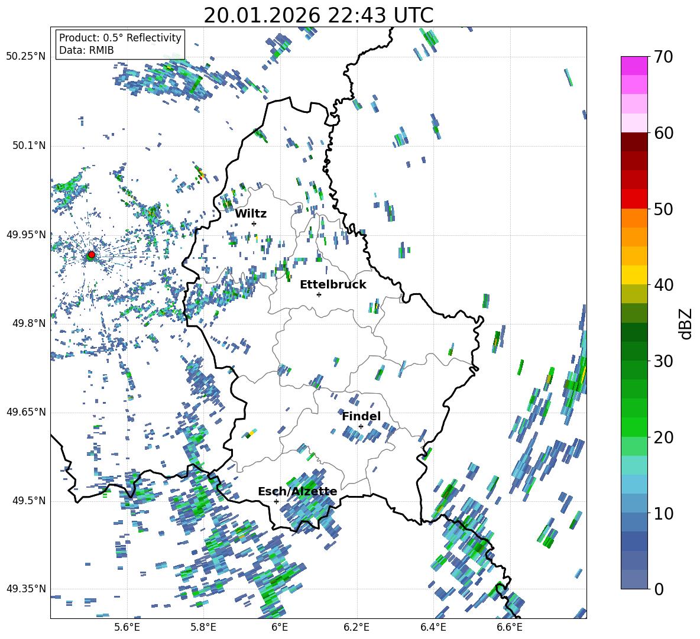
Task: Click the 49.35°N latitude label
Action: coord(26,589)
